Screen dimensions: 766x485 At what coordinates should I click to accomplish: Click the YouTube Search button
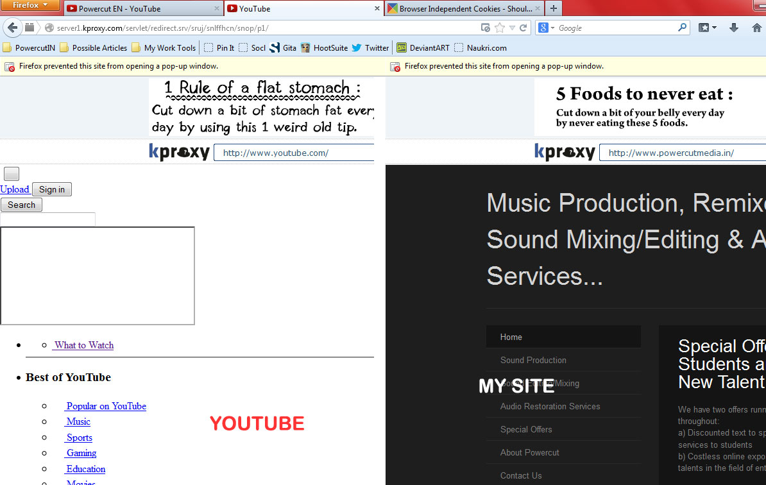click(22, 205)
